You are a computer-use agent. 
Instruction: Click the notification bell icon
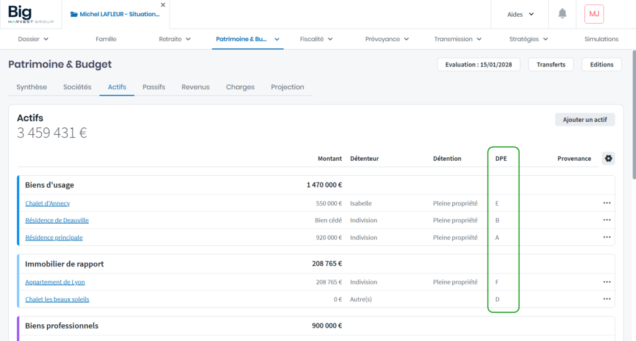tap(562, 14)
